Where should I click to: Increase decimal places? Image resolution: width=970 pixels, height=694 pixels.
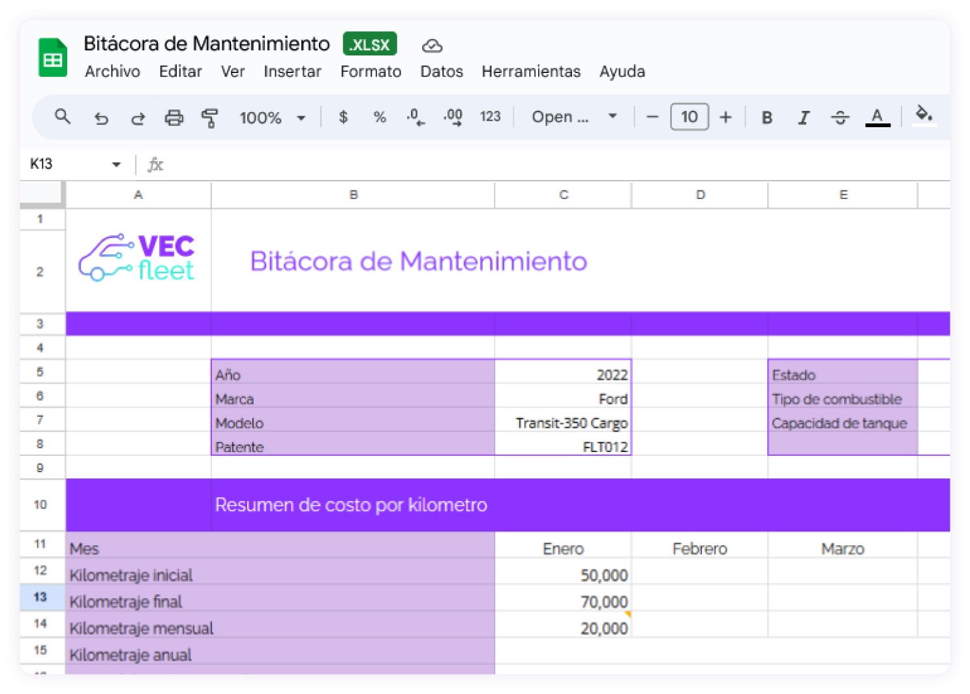[x=453, y=117]
